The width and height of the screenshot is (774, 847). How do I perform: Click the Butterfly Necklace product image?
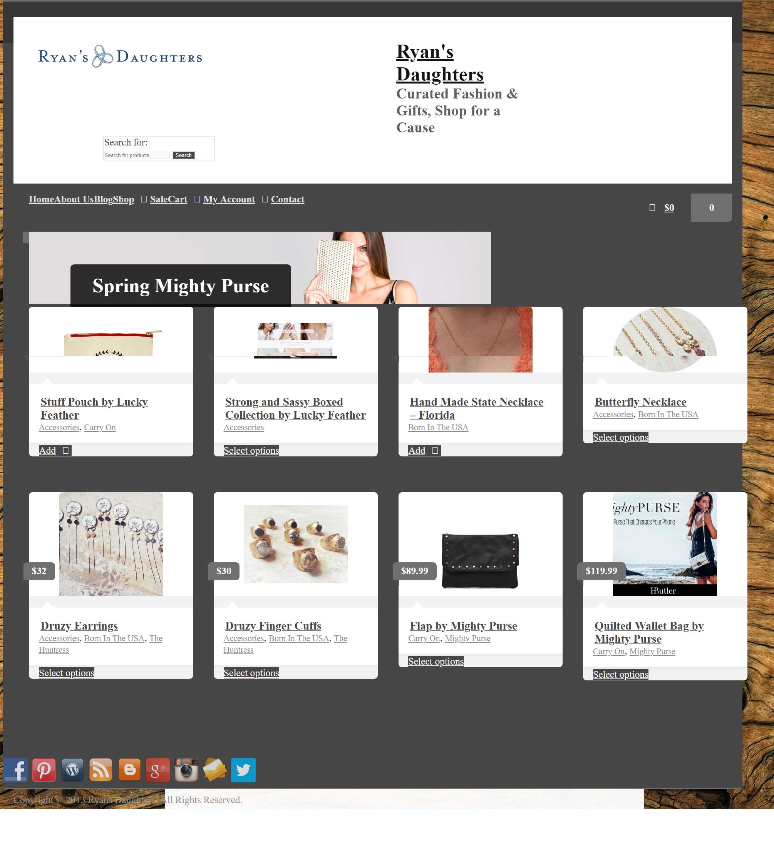point(665,339)
